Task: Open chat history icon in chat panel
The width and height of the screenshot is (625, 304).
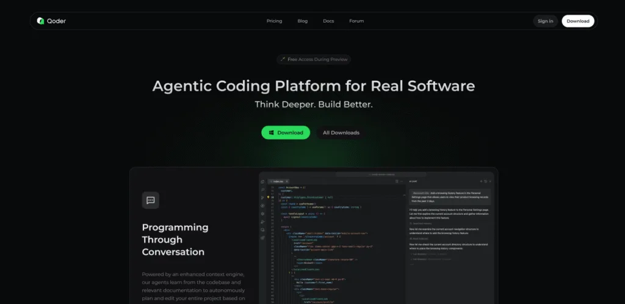Action: pos(485,181)
